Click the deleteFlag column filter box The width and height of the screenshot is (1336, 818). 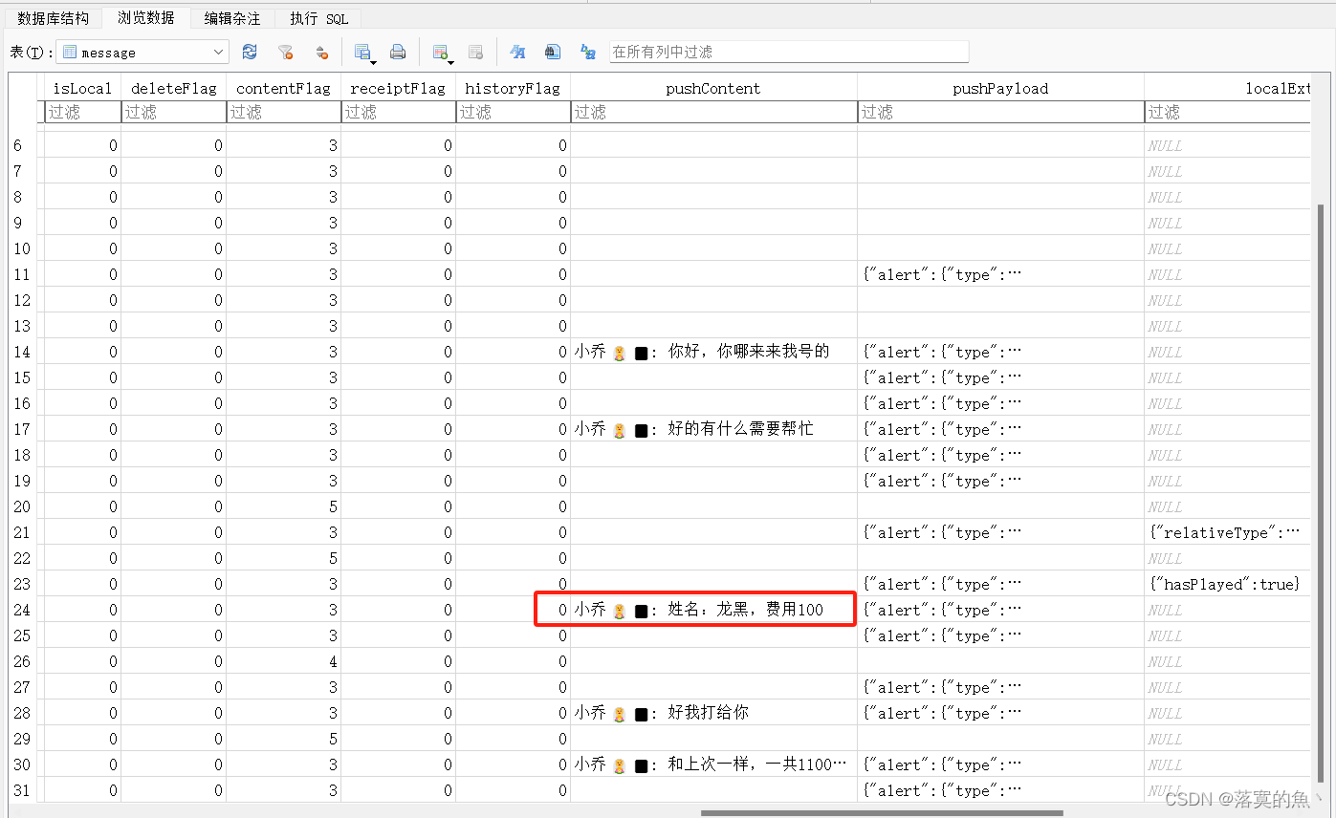pyautogui.click(x=174, y=112)
